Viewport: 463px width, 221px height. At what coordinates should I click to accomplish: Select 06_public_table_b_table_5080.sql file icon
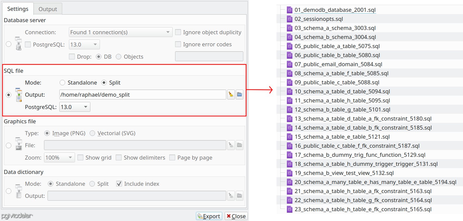click(290, 55)
